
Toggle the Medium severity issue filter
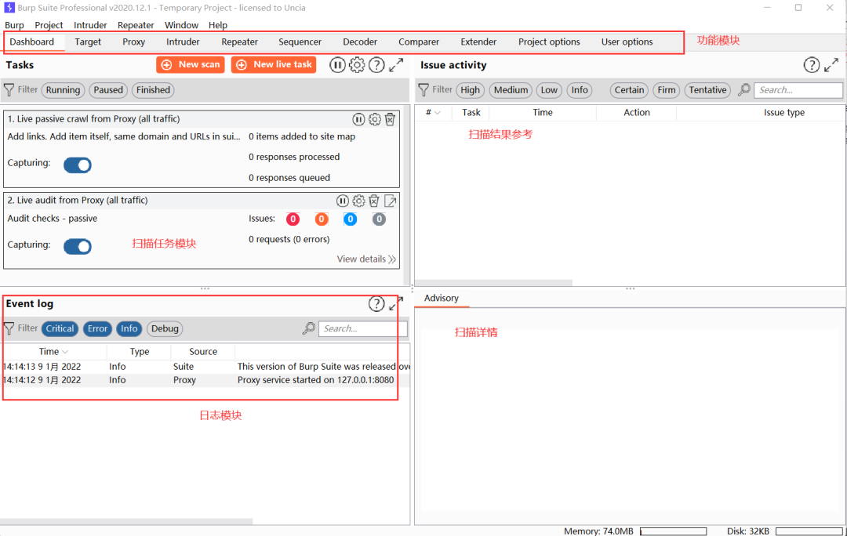[x=511, y=90]
